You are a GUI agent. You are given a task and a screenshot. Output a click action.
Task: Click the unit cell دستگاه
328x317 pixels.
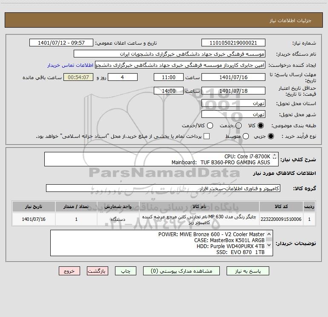click(x=118, y=219)
